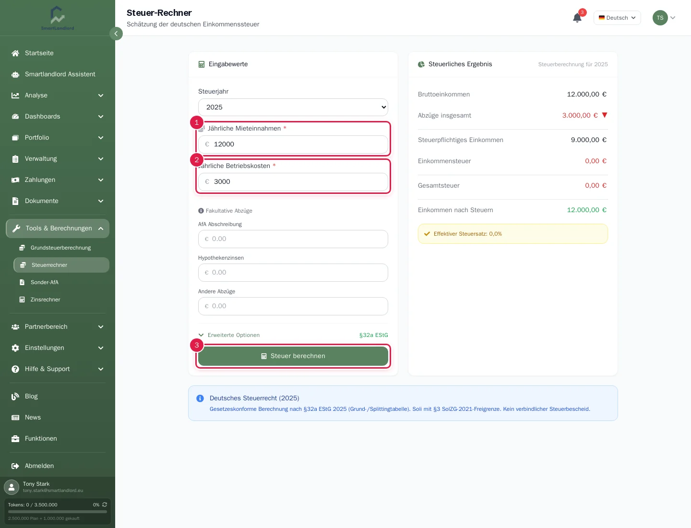Image resolution: width=691 pixels, height=528 pixels.
Task: Focus the Jährliche Mieteinnahmen field
Action: (293, 144)
